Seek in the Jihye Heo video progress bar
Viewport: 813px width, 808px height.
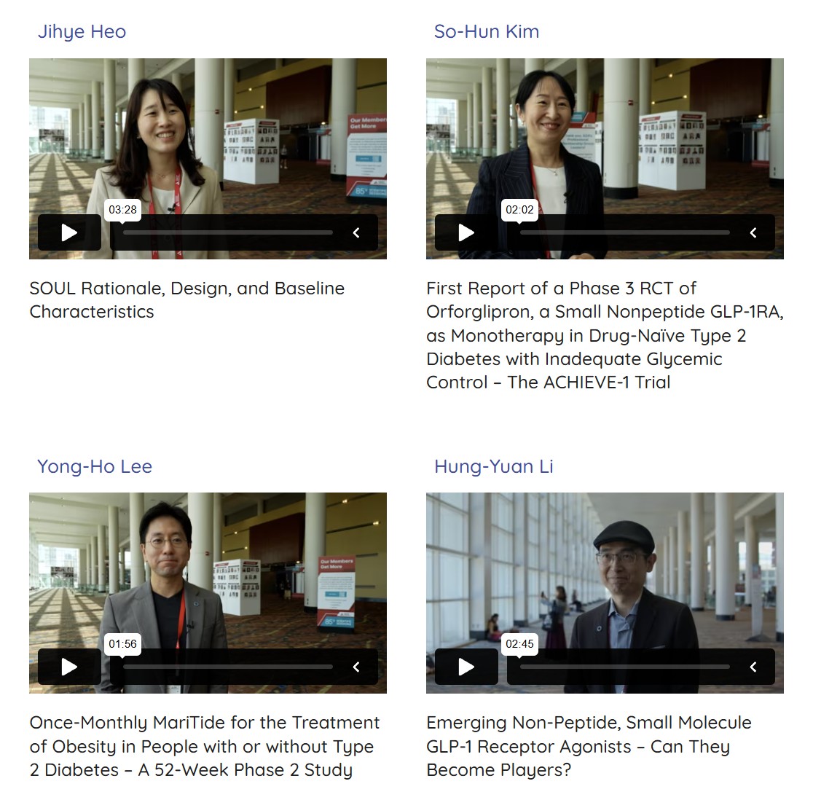point(228,233)
